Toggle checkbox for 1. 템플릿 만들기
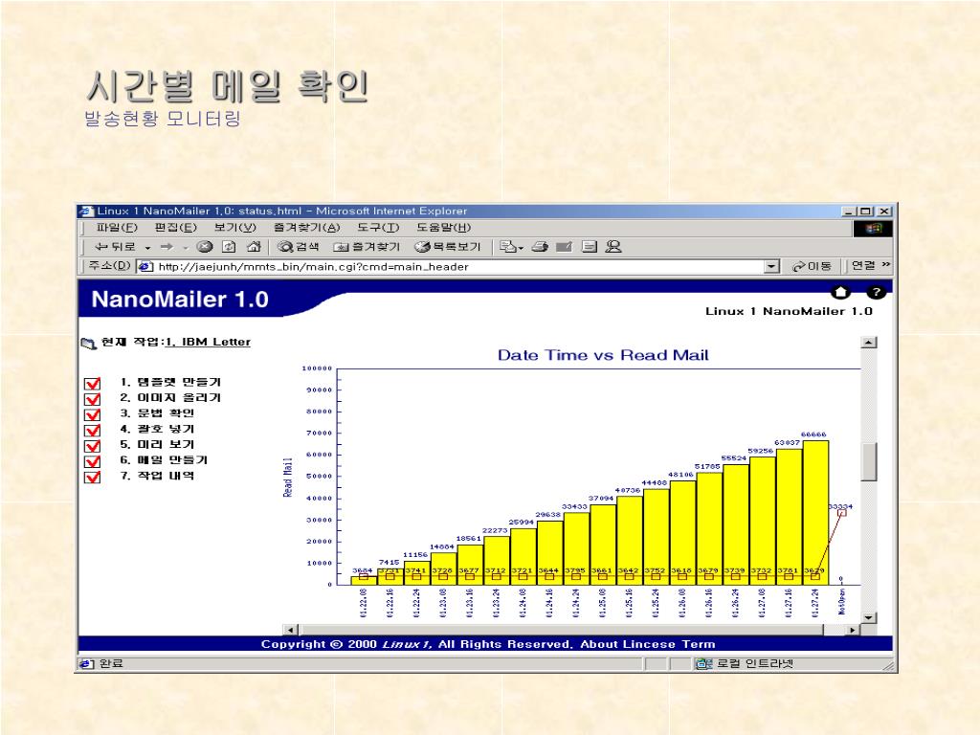The width and height of the screenshot is (980, 735). [x=93, y=383]
